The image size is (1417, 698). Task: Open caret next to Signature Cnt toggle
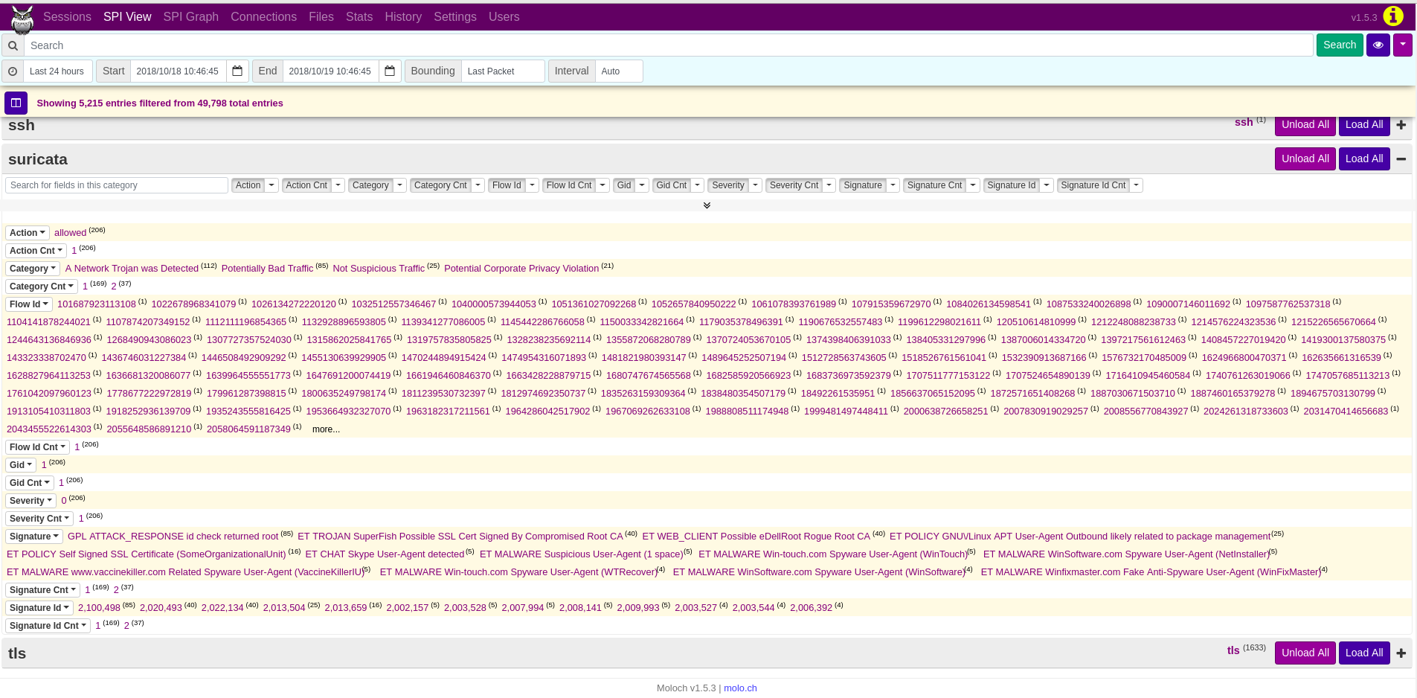click(973, 185)
